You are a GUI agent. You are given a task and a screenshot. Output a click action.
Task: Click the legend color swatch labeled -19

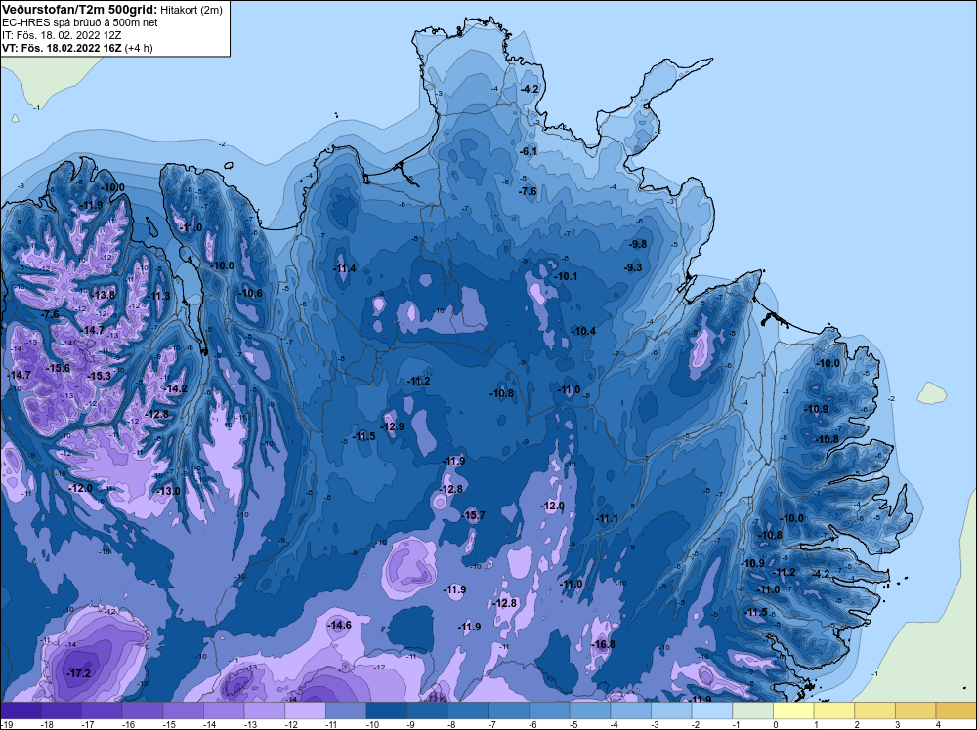tap(21, 710)
